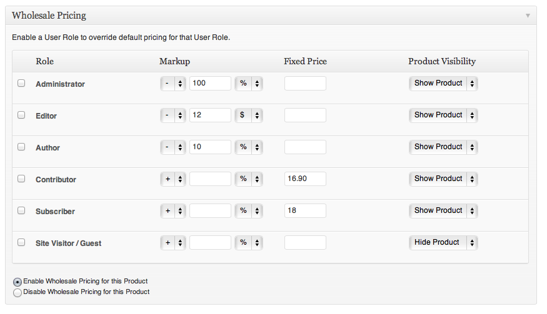Click Site Visitor fixed price field
The width and height of the screenshot is (547, 314).
(x=305, y=242)
